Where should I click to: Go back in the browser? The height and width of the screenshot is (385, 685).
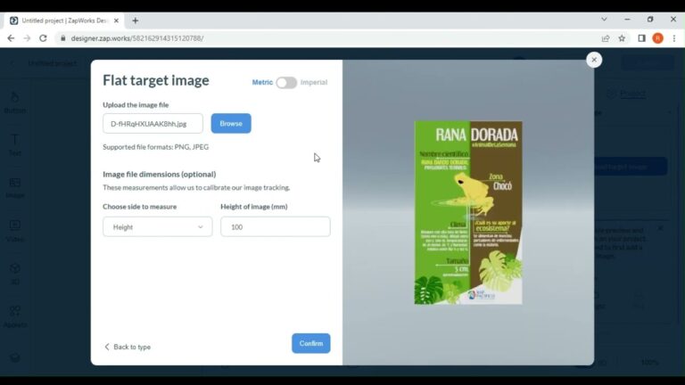coord(11,38)
